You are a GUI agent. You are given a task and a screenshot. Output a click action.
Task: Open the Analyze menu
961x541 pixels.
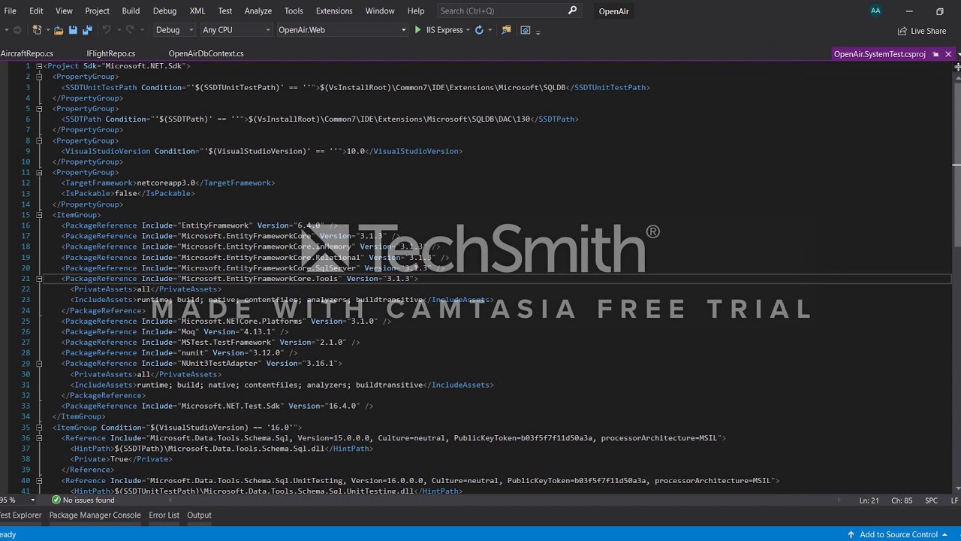[258, 11]
